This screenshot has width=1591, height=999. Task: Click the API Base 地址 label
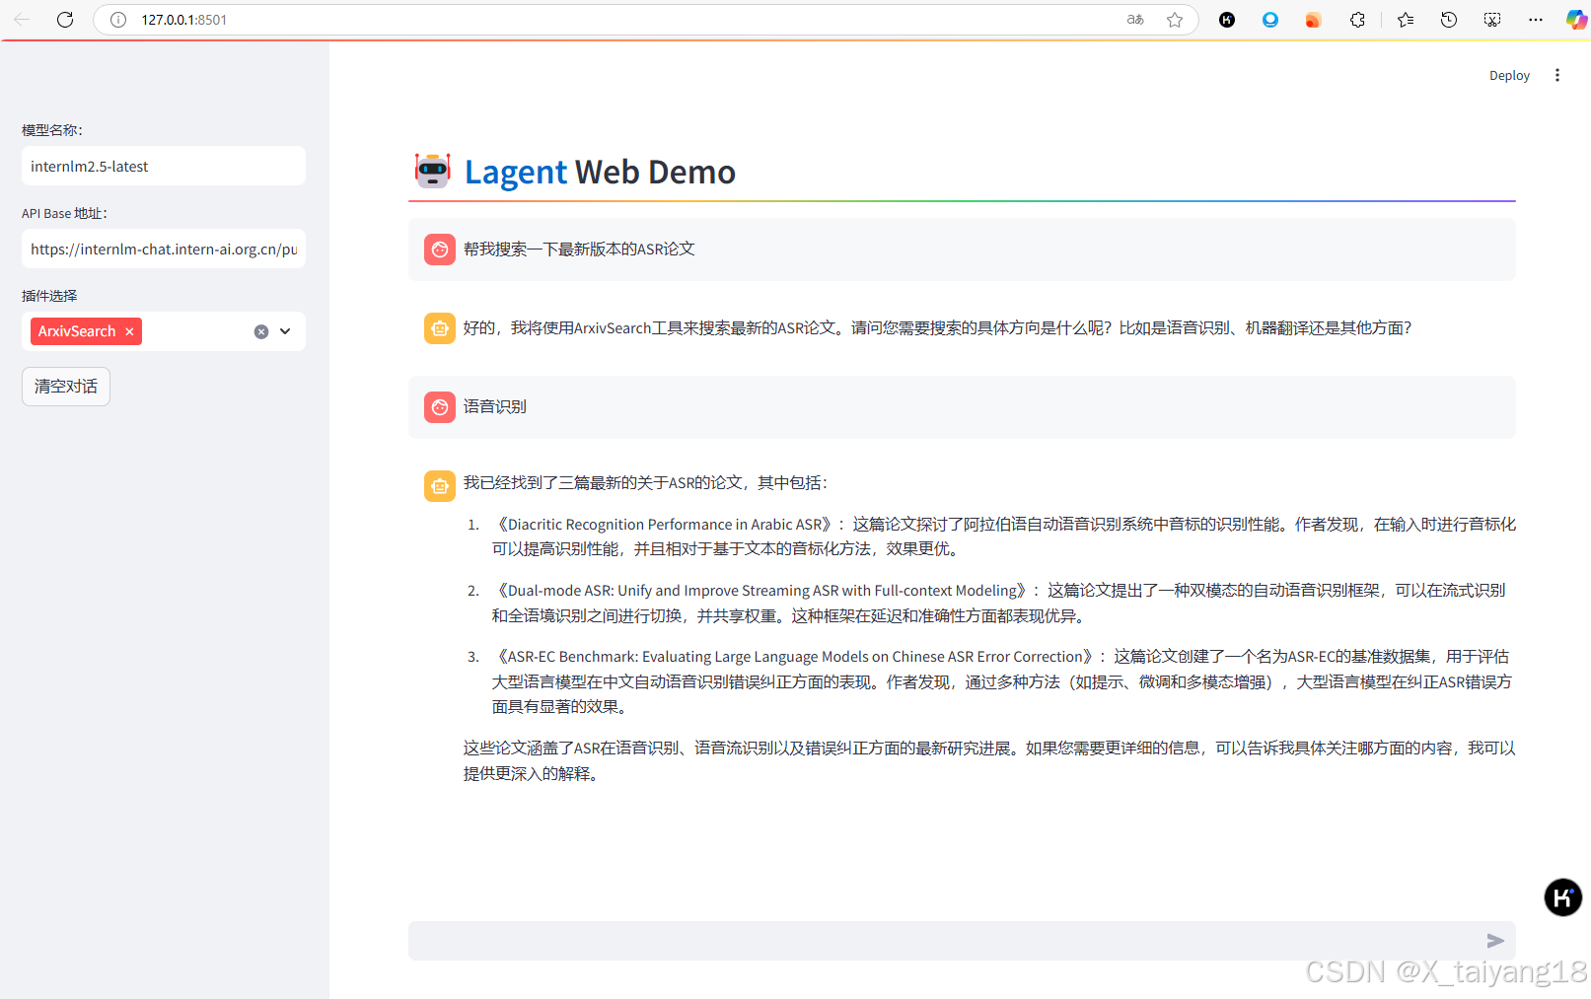(x=64, y=213)
